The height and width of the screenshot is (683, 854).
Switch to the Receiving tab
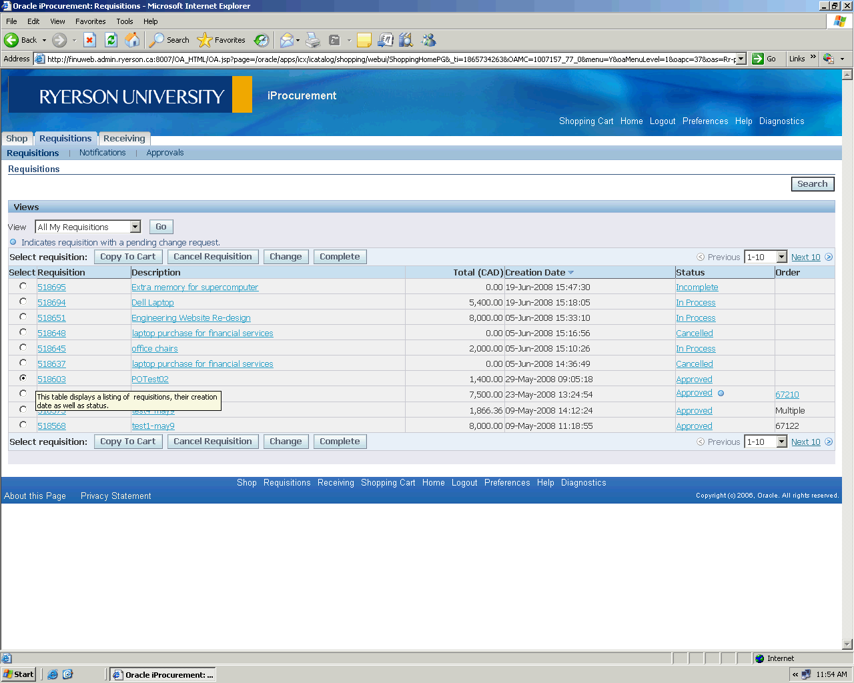click(124, 139)
